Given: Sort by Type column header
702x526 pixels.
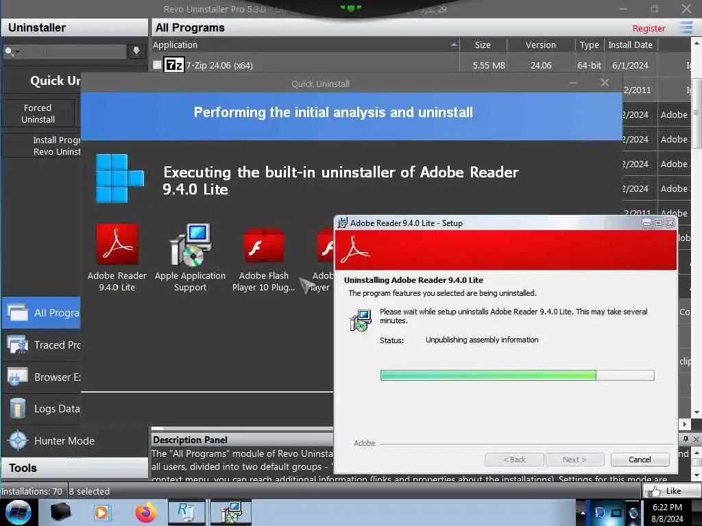Looking at the screenshot, I should [589, 45].
